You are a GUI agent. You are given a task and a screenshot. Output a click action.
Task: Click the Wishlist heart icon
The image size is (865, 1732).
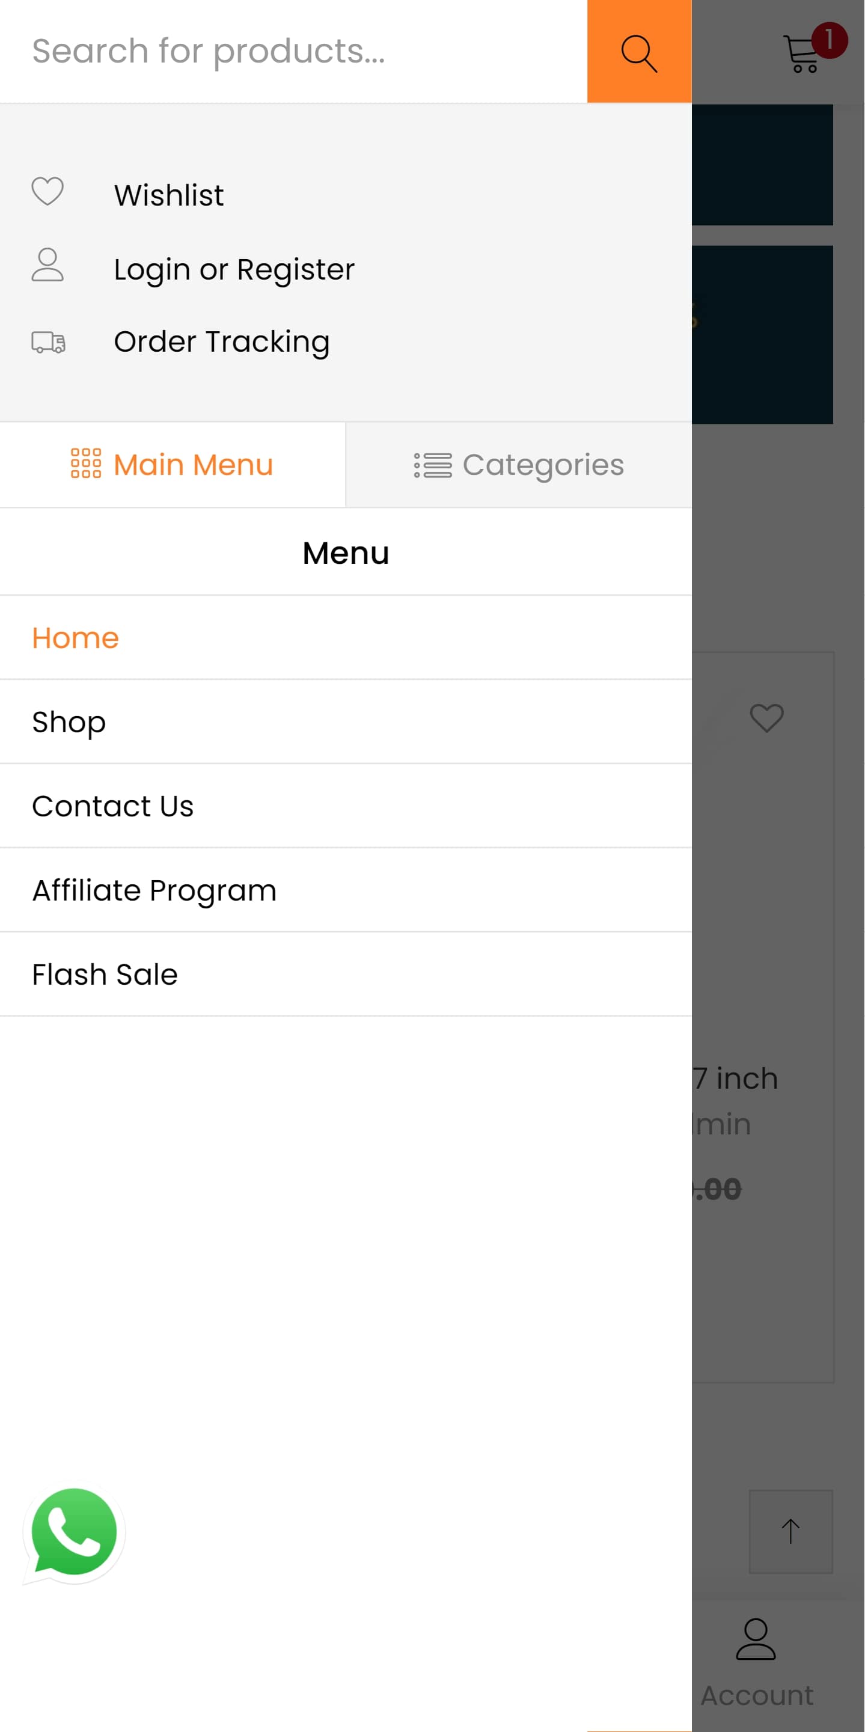(x=47, y=192)
